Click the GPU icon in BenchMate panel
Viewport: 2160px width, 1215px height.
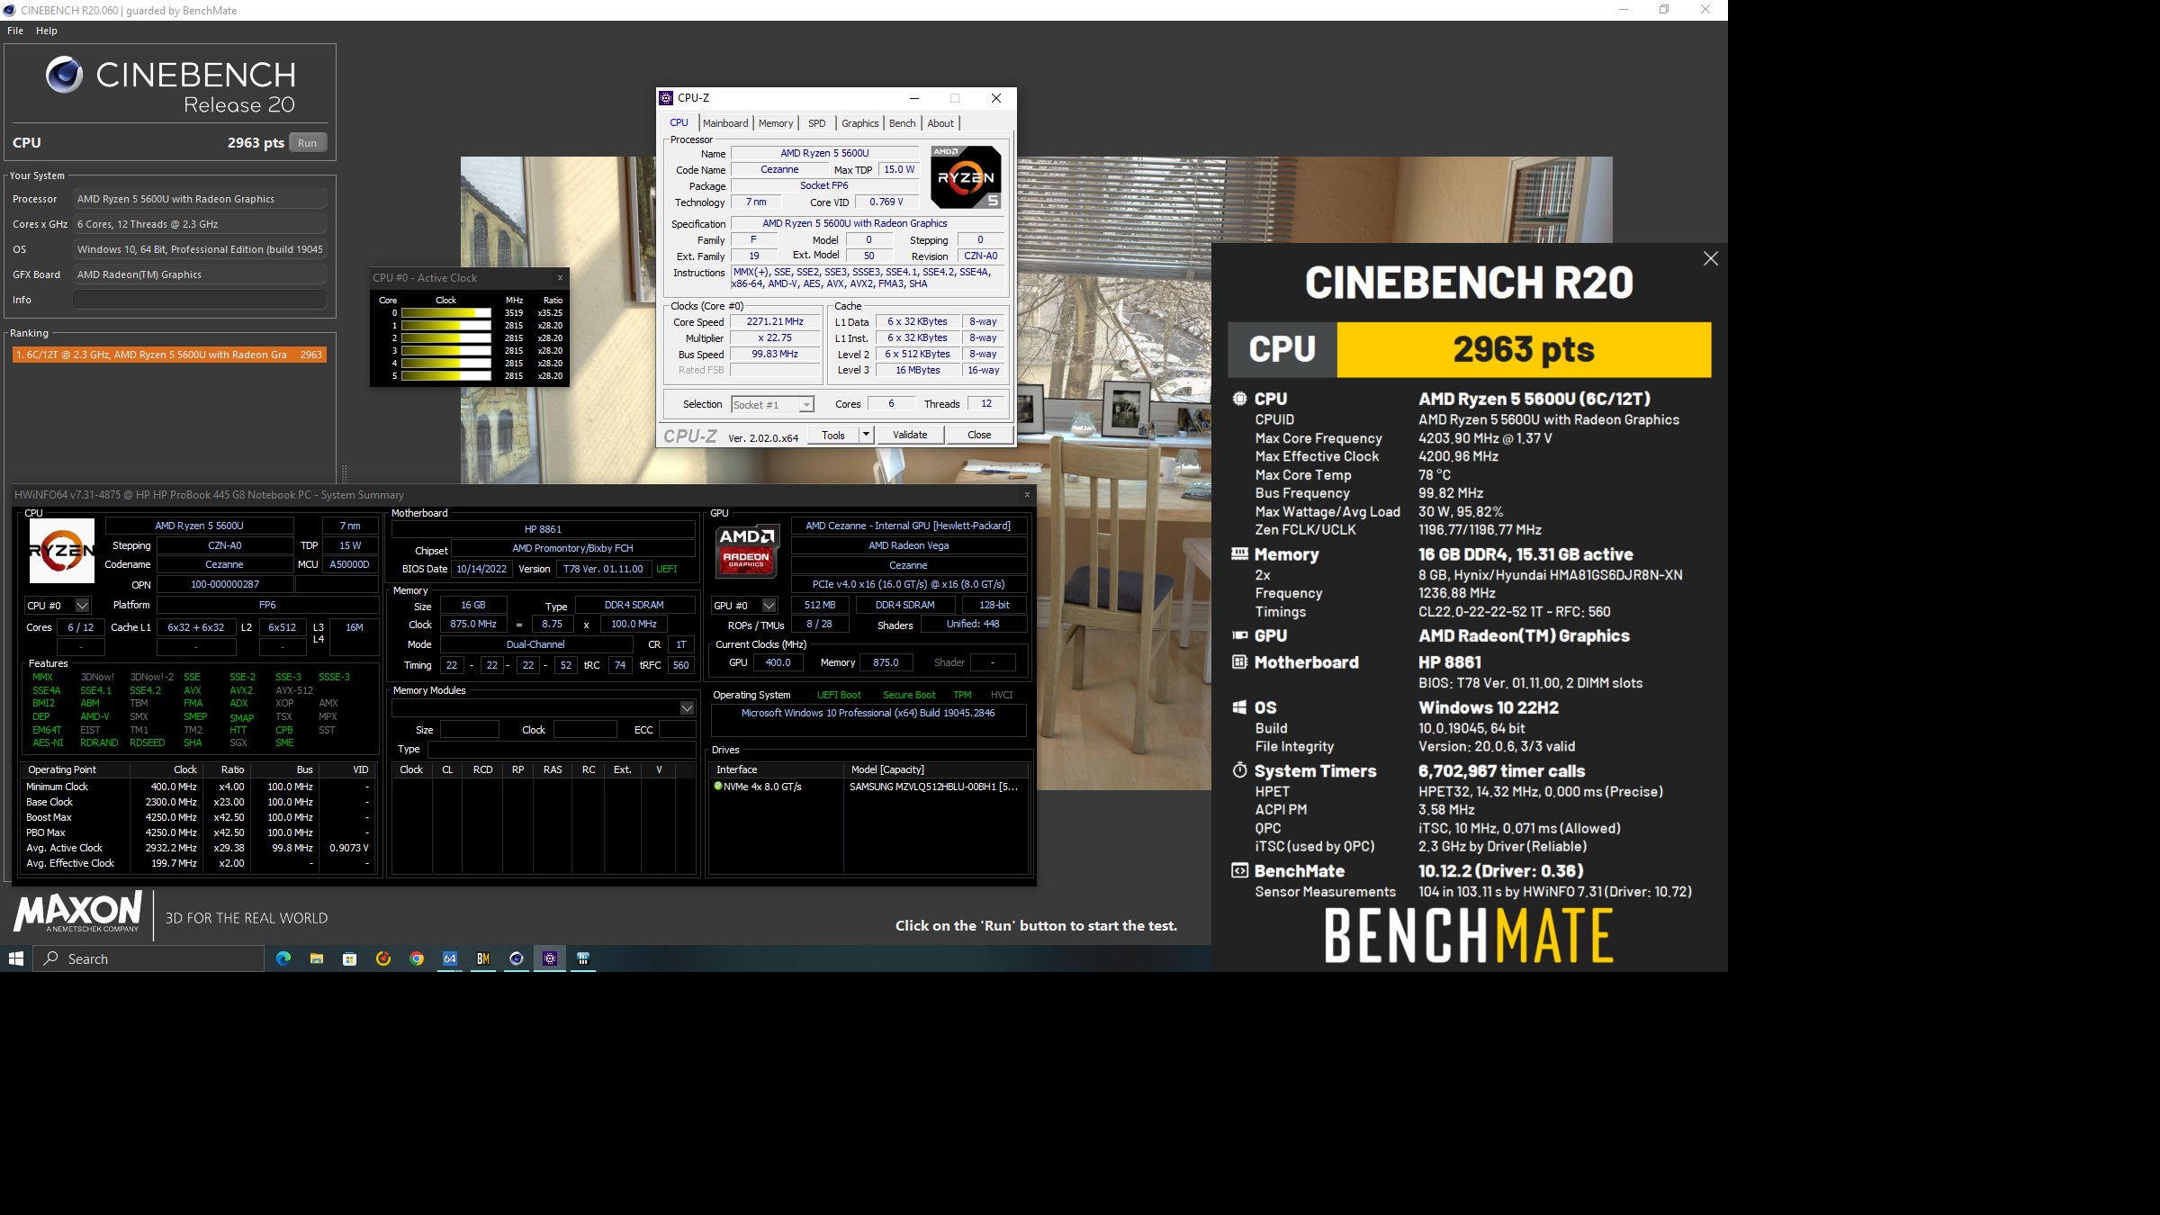(x=1239, y=635)
